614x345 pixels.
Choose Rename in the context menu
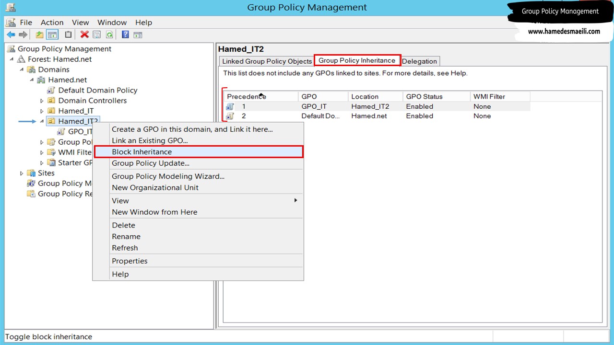(198, 237)
